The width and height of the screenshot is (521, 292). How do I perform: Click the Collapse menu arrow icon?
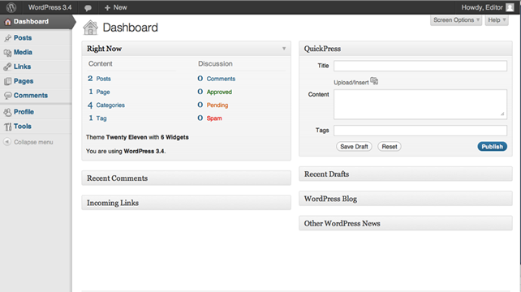7,142
